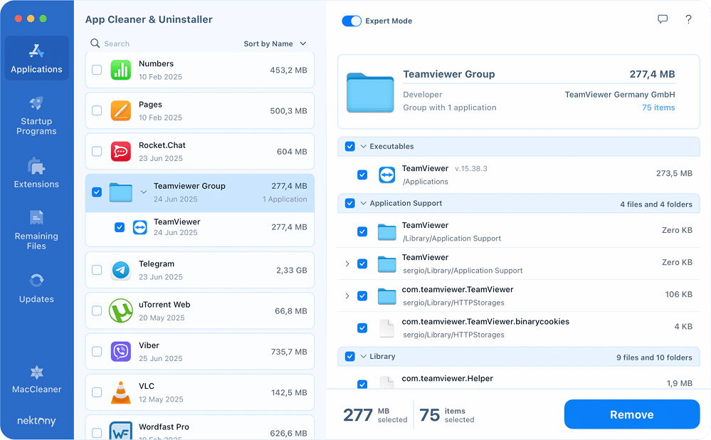The image size is (711, 440).
Task: Click '9 files and 10 folders' label
Action: coord(654,357)
